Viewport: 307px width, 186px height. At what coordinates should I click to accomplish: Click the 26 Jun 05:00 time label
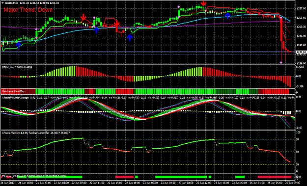pos(275,183)
